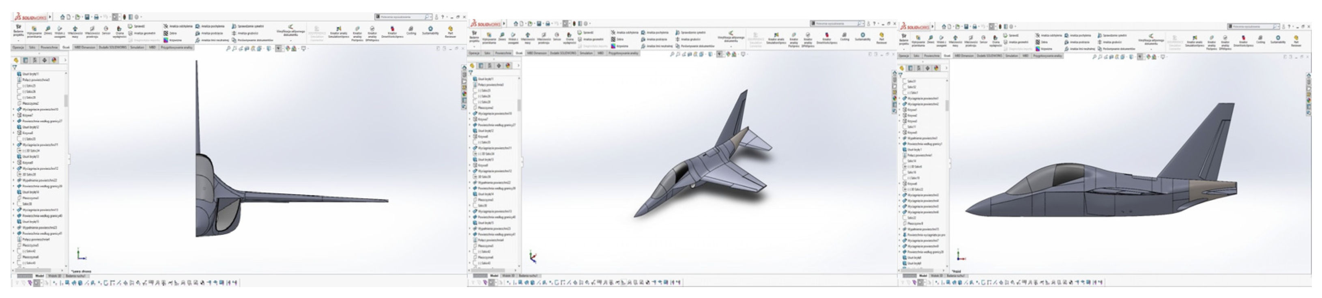Click command search field in wing front-view window

click(403, 17)
